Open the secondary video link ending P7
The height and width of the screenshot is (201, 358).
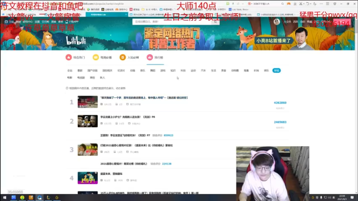(125, 135)
